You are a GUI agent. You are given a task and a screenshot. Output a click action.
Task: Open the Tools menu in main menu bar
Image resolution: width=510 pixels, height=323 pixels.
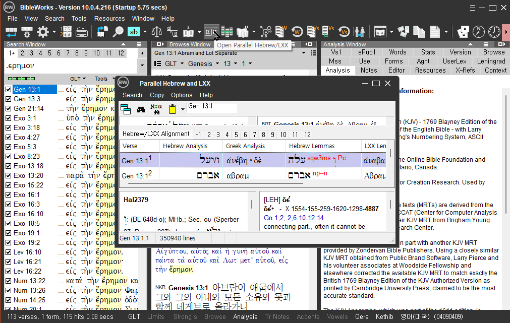pyautogui.click(x=79, y=19)
